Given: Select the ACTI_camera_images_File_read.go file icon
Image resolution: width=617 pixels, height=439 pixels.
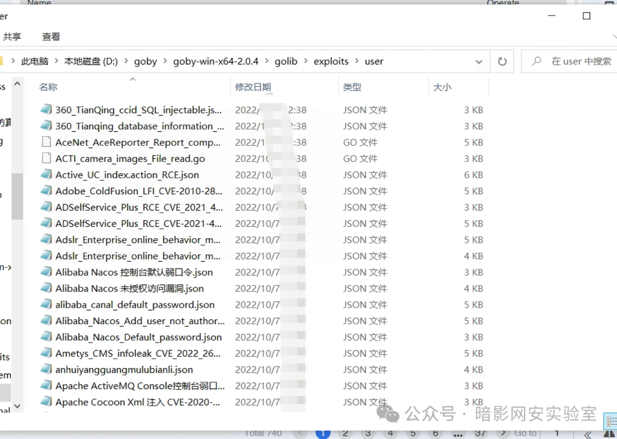Looking at the screenshot, I should [46, 158].
